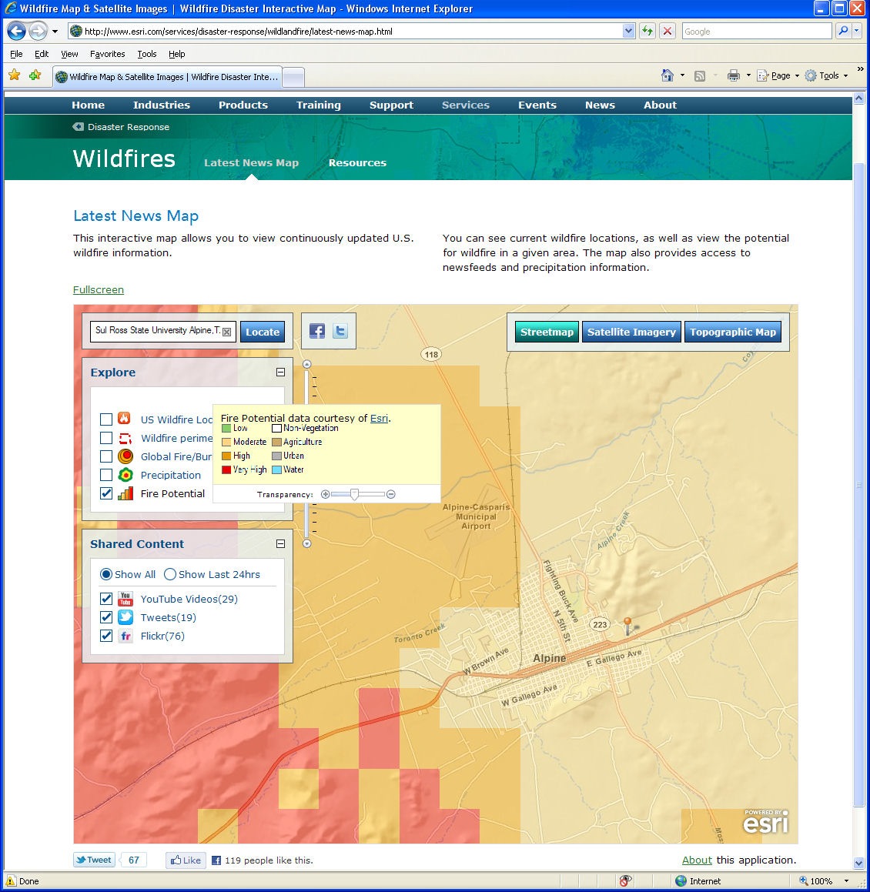Viewport: 870px width, 892px height.
Task: Open zoom level dropdown in status bar
Action: [846, 880]
